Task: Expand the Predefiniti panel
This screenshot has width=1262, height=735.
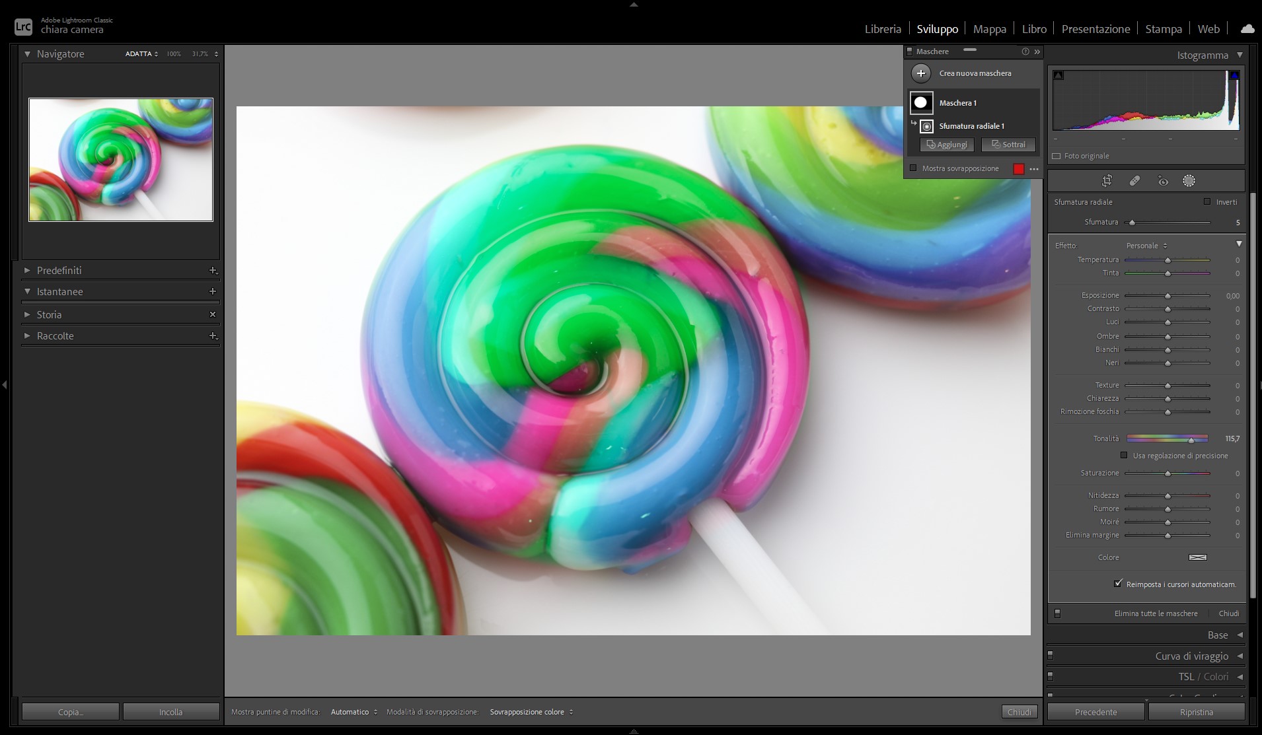Action: pyautogui.click(x=27, y=271)
